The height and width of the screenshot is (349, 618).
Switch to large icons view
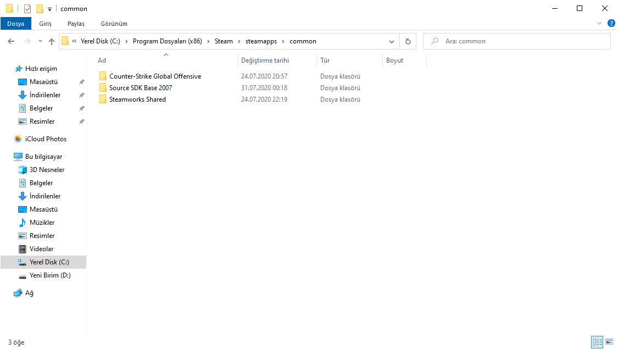609,342
